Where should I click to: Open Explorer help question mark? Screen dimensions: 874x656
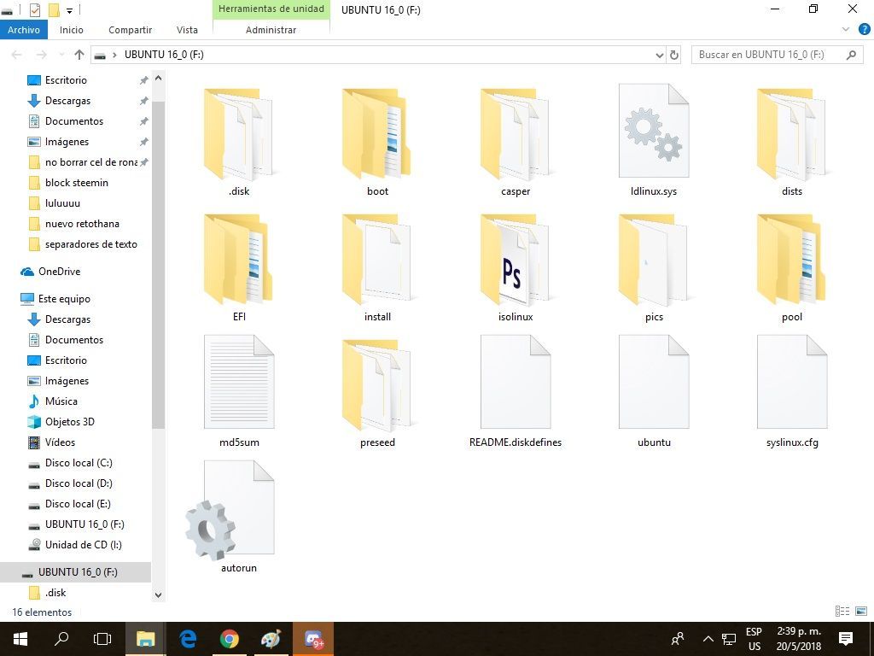[864, 30]
